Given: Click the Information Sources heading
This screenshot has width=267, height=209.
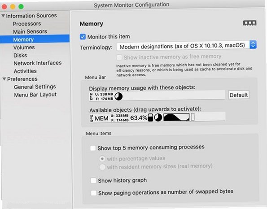Looking at the screenshot, I should point(31,16).
